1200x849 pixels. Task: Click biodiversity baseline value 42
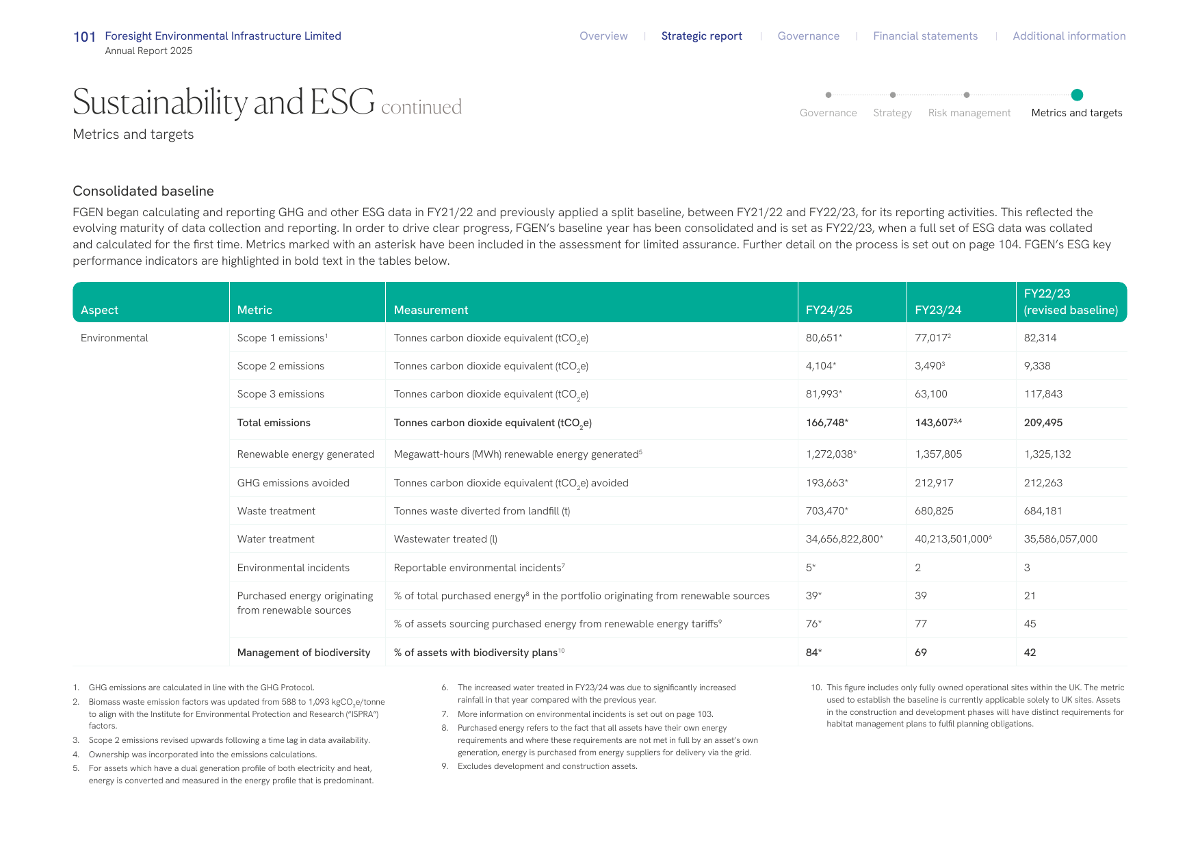(x=1030, y=653)
